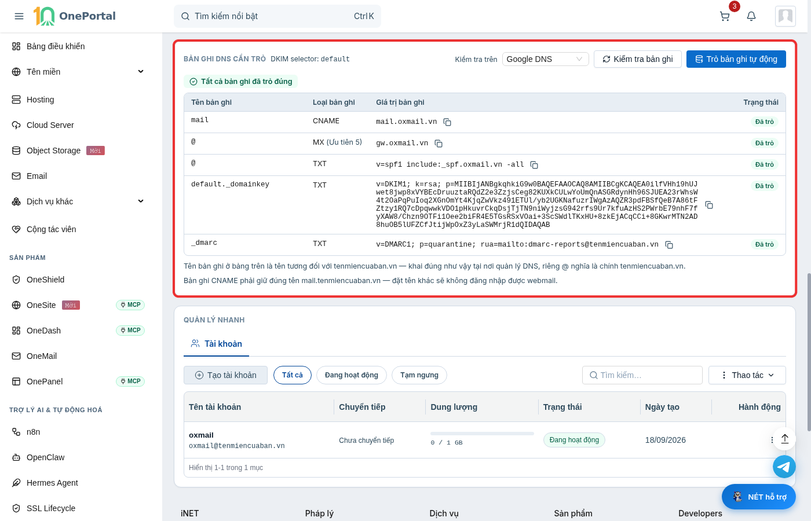Click the 18/09/2026 creation date
This screenshot has height=521, width=811.
[x=666, y=440]
